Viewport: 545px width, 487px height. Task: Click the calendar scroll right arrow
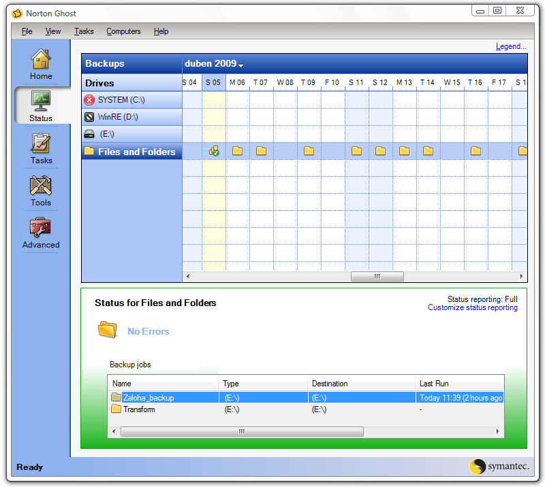521,276
